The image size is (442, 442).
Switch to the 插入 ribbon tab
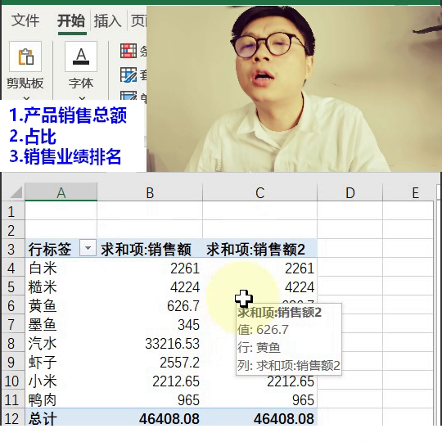pyautogui.click(x=108, y=21)
